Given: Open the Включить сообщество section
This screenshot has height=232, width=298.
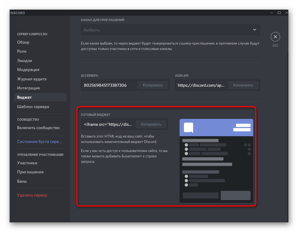Looking at the screenshot, I should (x=38, y=128).
